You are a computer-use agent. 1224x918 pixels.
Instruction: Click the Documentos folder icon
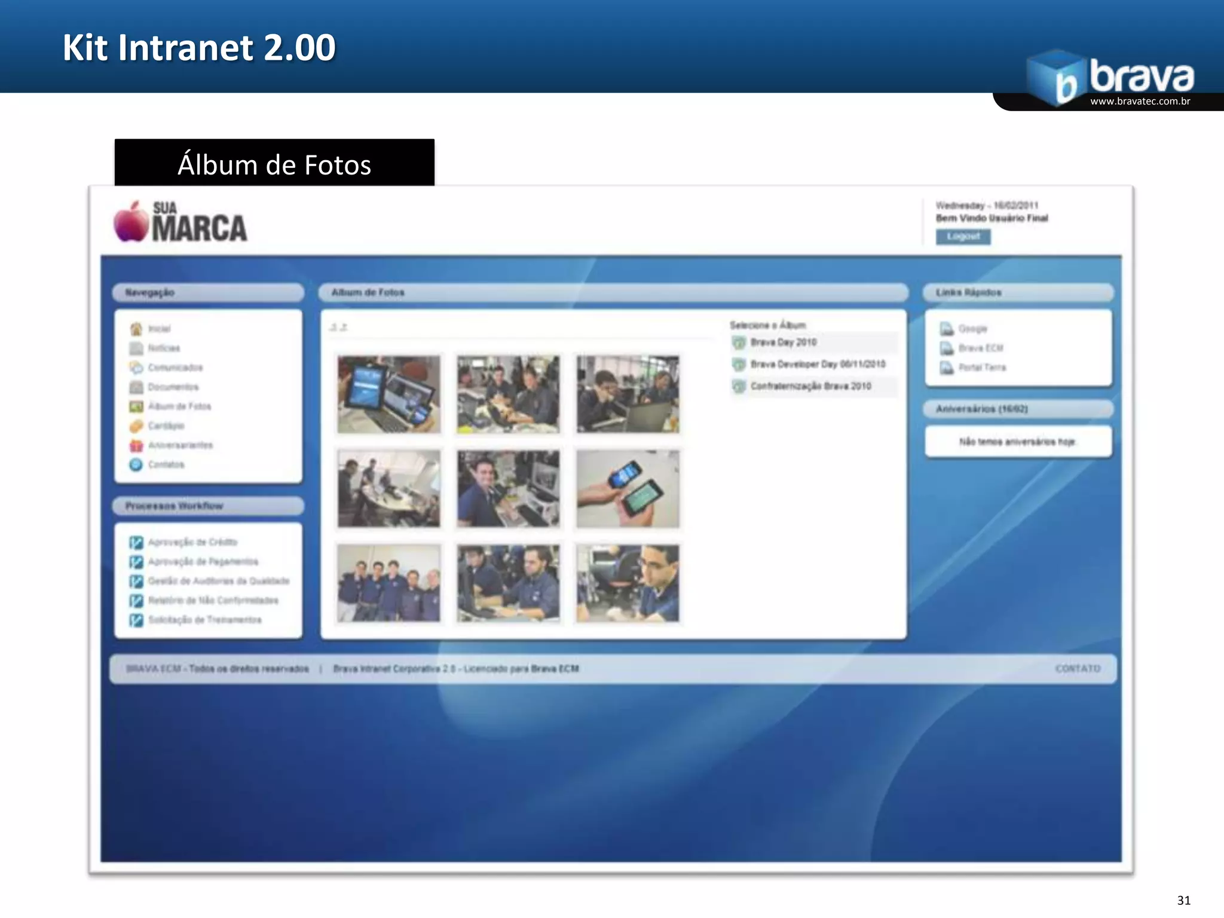[136, 387]
